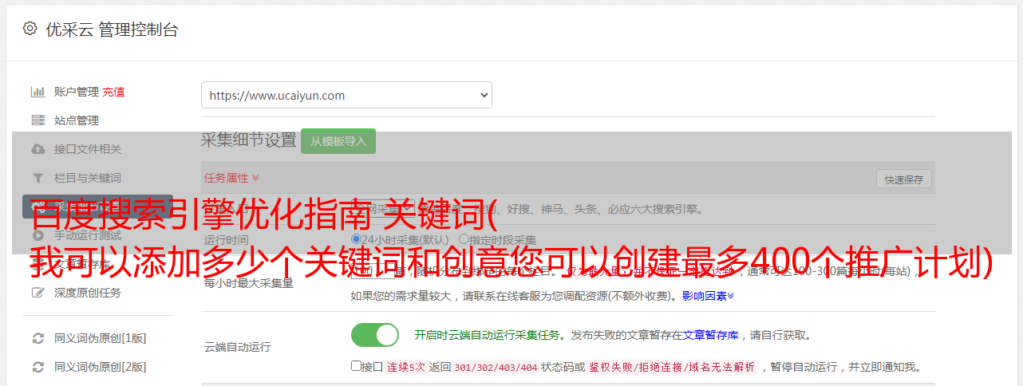The image size is (1023, 386).
Task: Go to 接口文件相关
Action: click(x=88, y=149)
